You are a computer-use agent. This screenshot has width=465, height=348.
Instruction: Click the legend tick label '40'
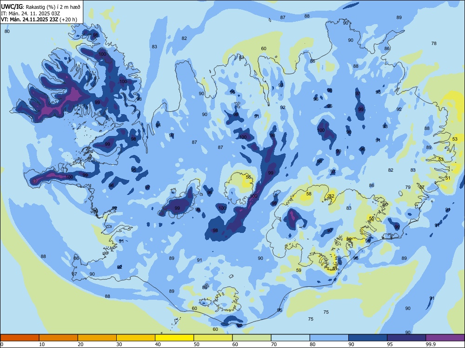coord(158,344)
